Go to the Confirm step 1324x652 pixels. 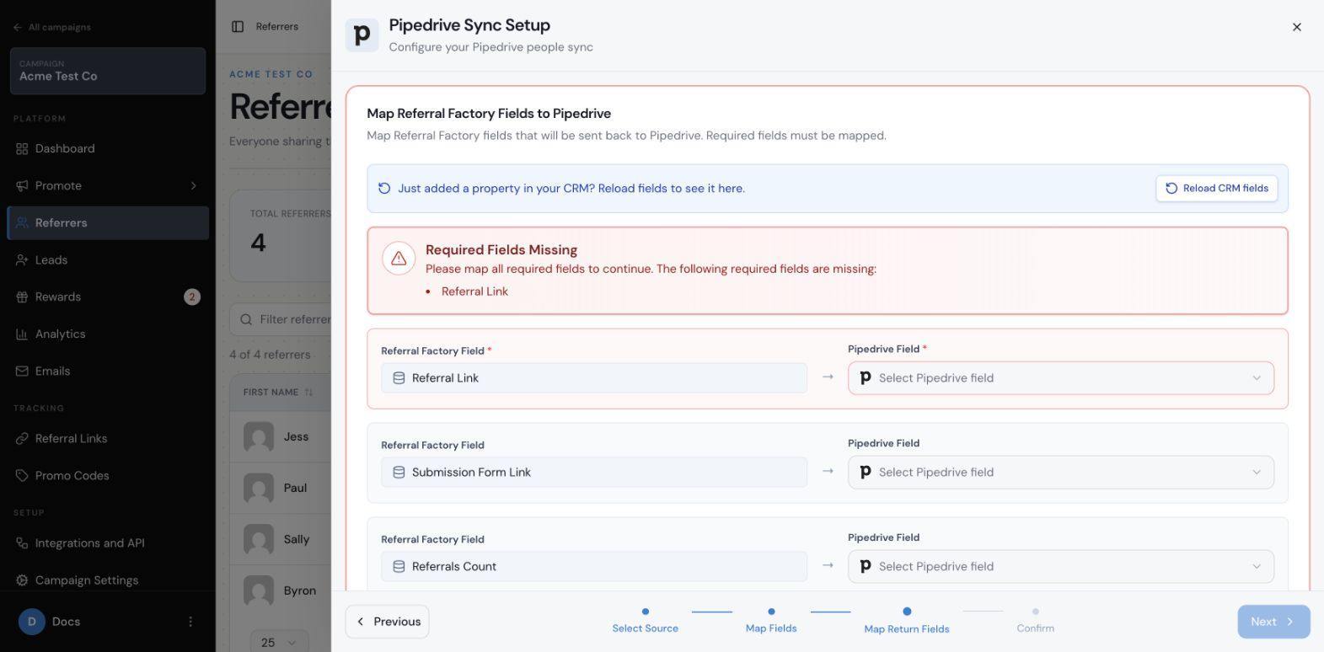coord(1036,621)
